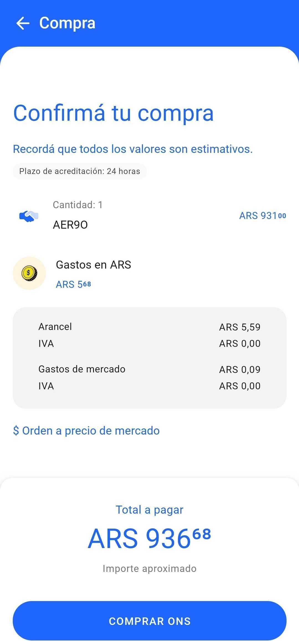Image resolution: width=299 pixels, height=641 pixels.
Task: Tap the Arancel fee row
Action: 150,327
